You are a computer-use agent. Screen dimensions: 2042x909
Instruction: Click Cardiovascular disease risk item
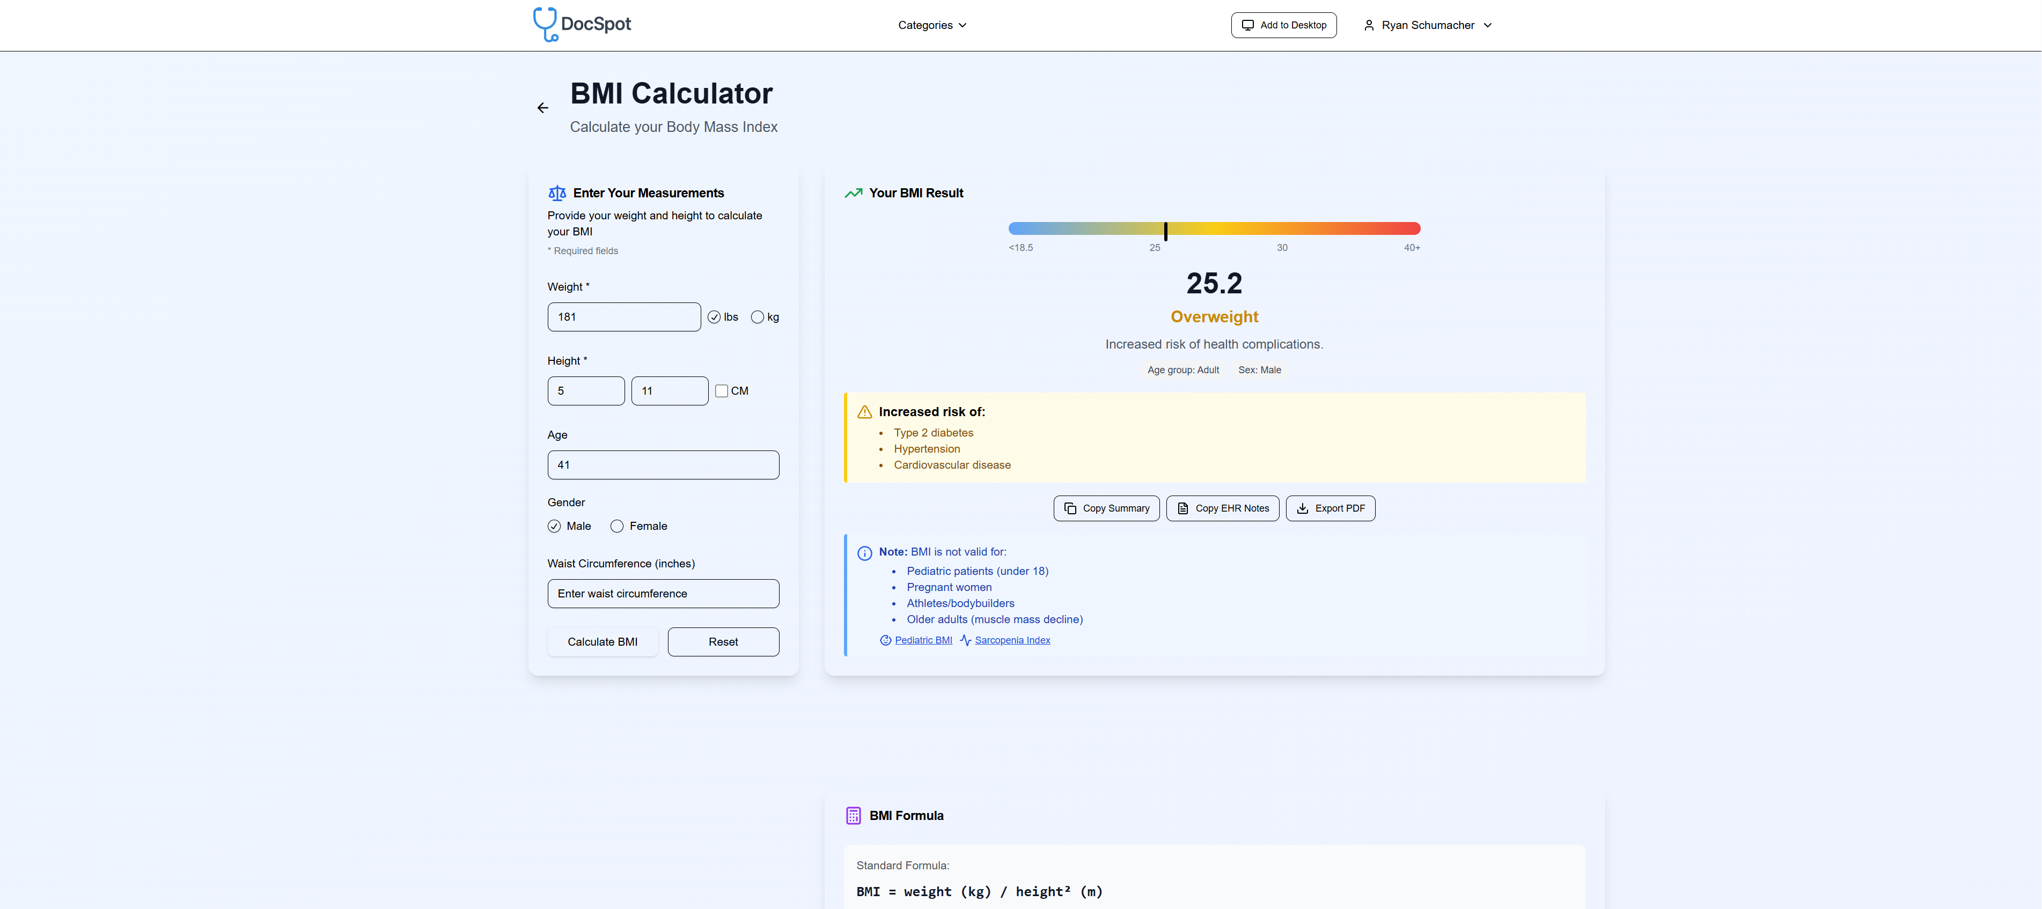952,465
